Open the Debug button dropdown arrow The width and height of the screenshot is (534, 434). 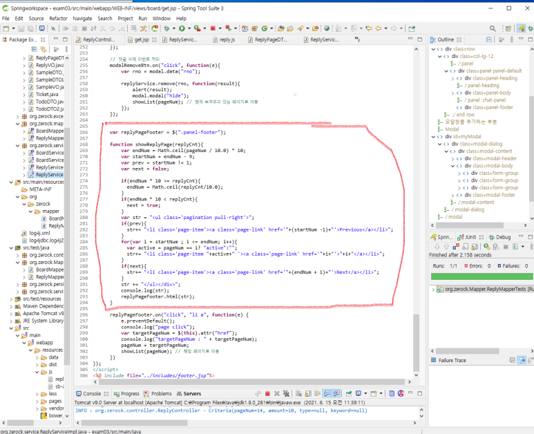[x=173, y=28]
